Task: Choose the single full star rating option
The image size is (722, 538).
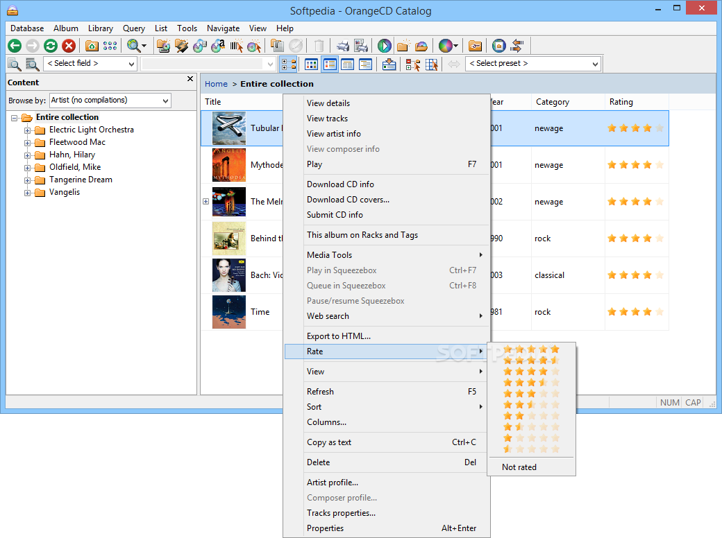Action: pos(531,437)
